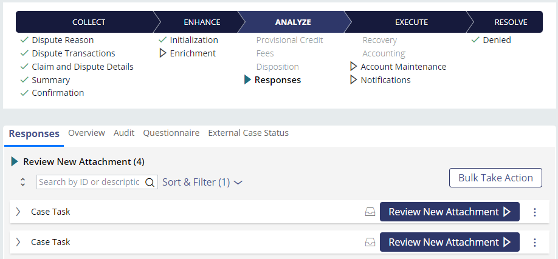Click the expand/collapse all arrows icon
This screenshot has height=259, width=558.
(x=22, y=182)
